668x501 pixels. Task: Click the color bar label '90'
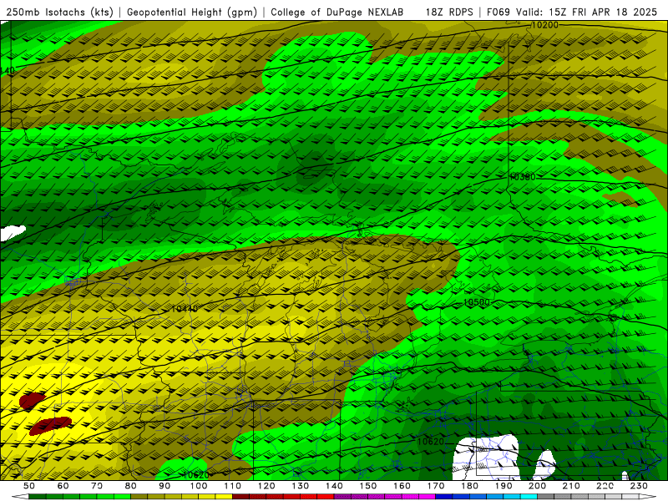click(x=164, y=486)
